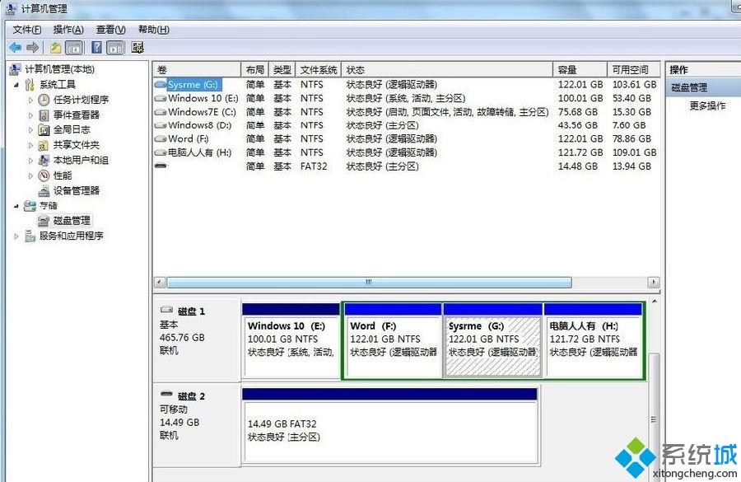Click the Task Scheduler clock icon
Screen dimensions: 741x482
(x=44, y=100)
